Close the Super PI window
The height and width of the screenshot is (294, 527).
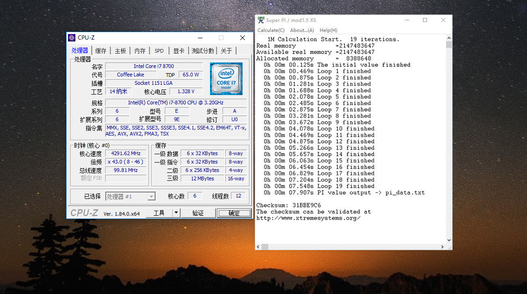(x=443, y=20)
